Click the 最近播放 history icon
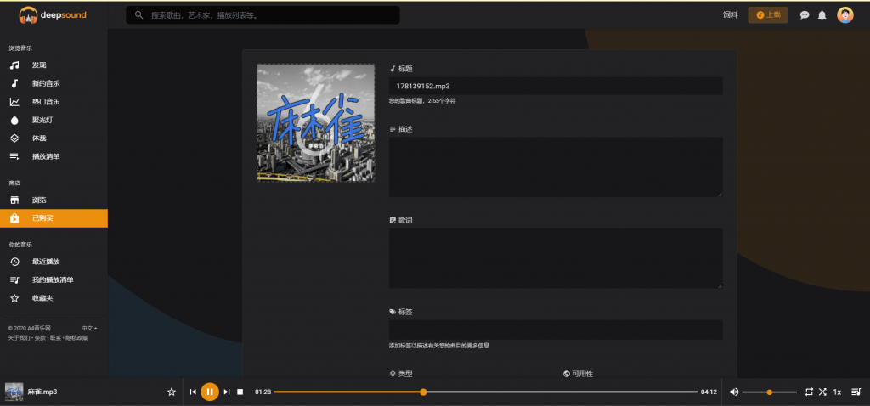This screenshot has width=870, height=406. [15, 262]
